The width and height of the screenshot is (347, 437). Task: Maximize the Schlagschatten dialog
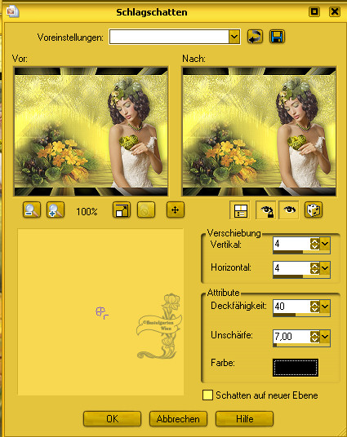click(314, 11)
